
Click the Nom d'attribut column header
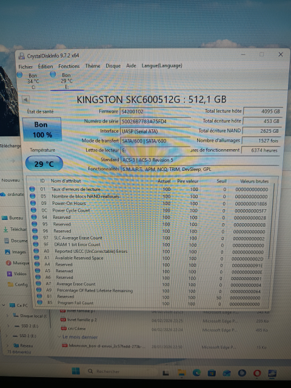pyautogui.click(x=66, y=181)
